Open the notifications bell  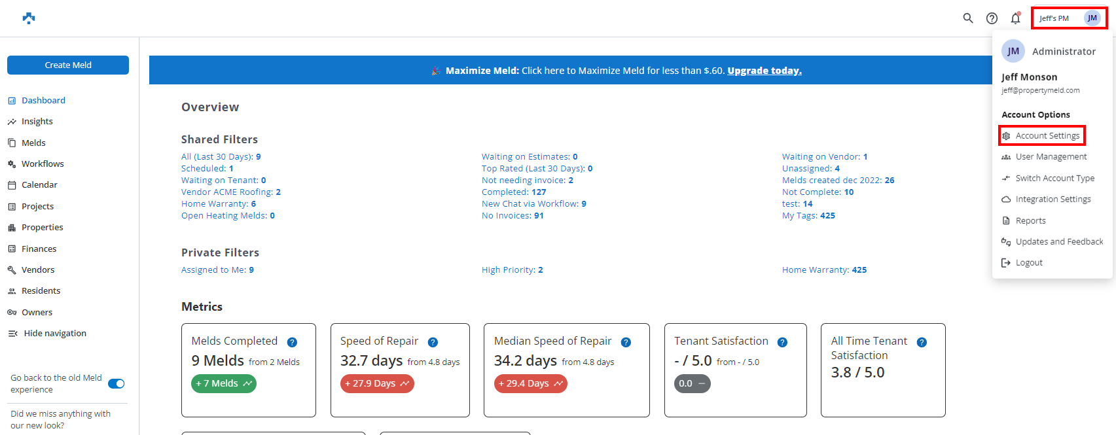pyautogui.click(x=1015, y=18)
